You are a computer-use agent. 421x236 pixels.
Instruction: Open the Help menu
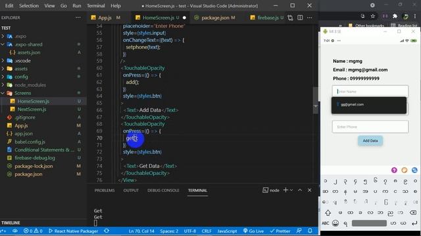tap(116, 6)
